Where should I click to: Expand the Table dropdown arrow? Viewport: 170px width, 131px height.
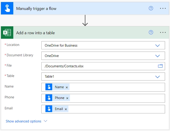(158, 77)
